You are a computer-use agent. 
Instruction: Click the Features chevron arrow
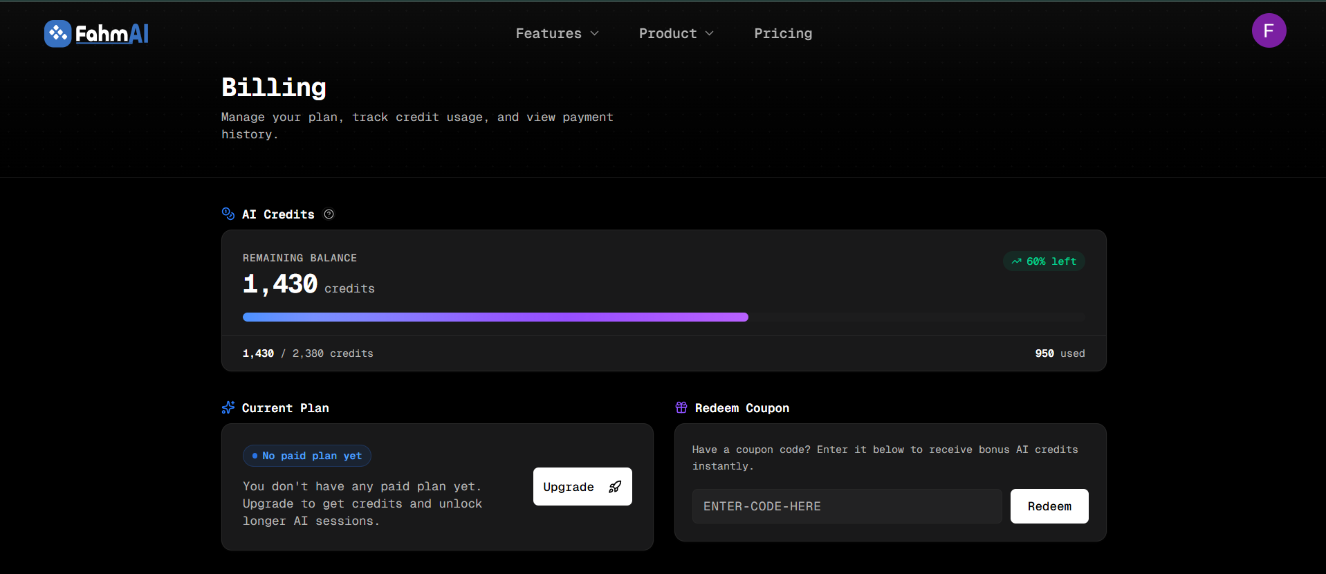[594, 33]
